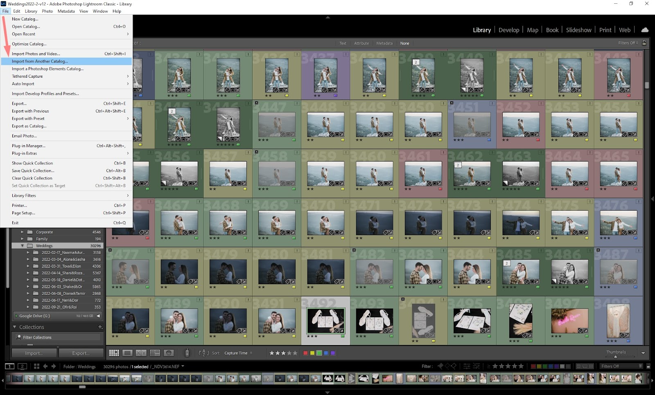Click the Export button in left panel
The image size is (655, 395).
(81, 353)
